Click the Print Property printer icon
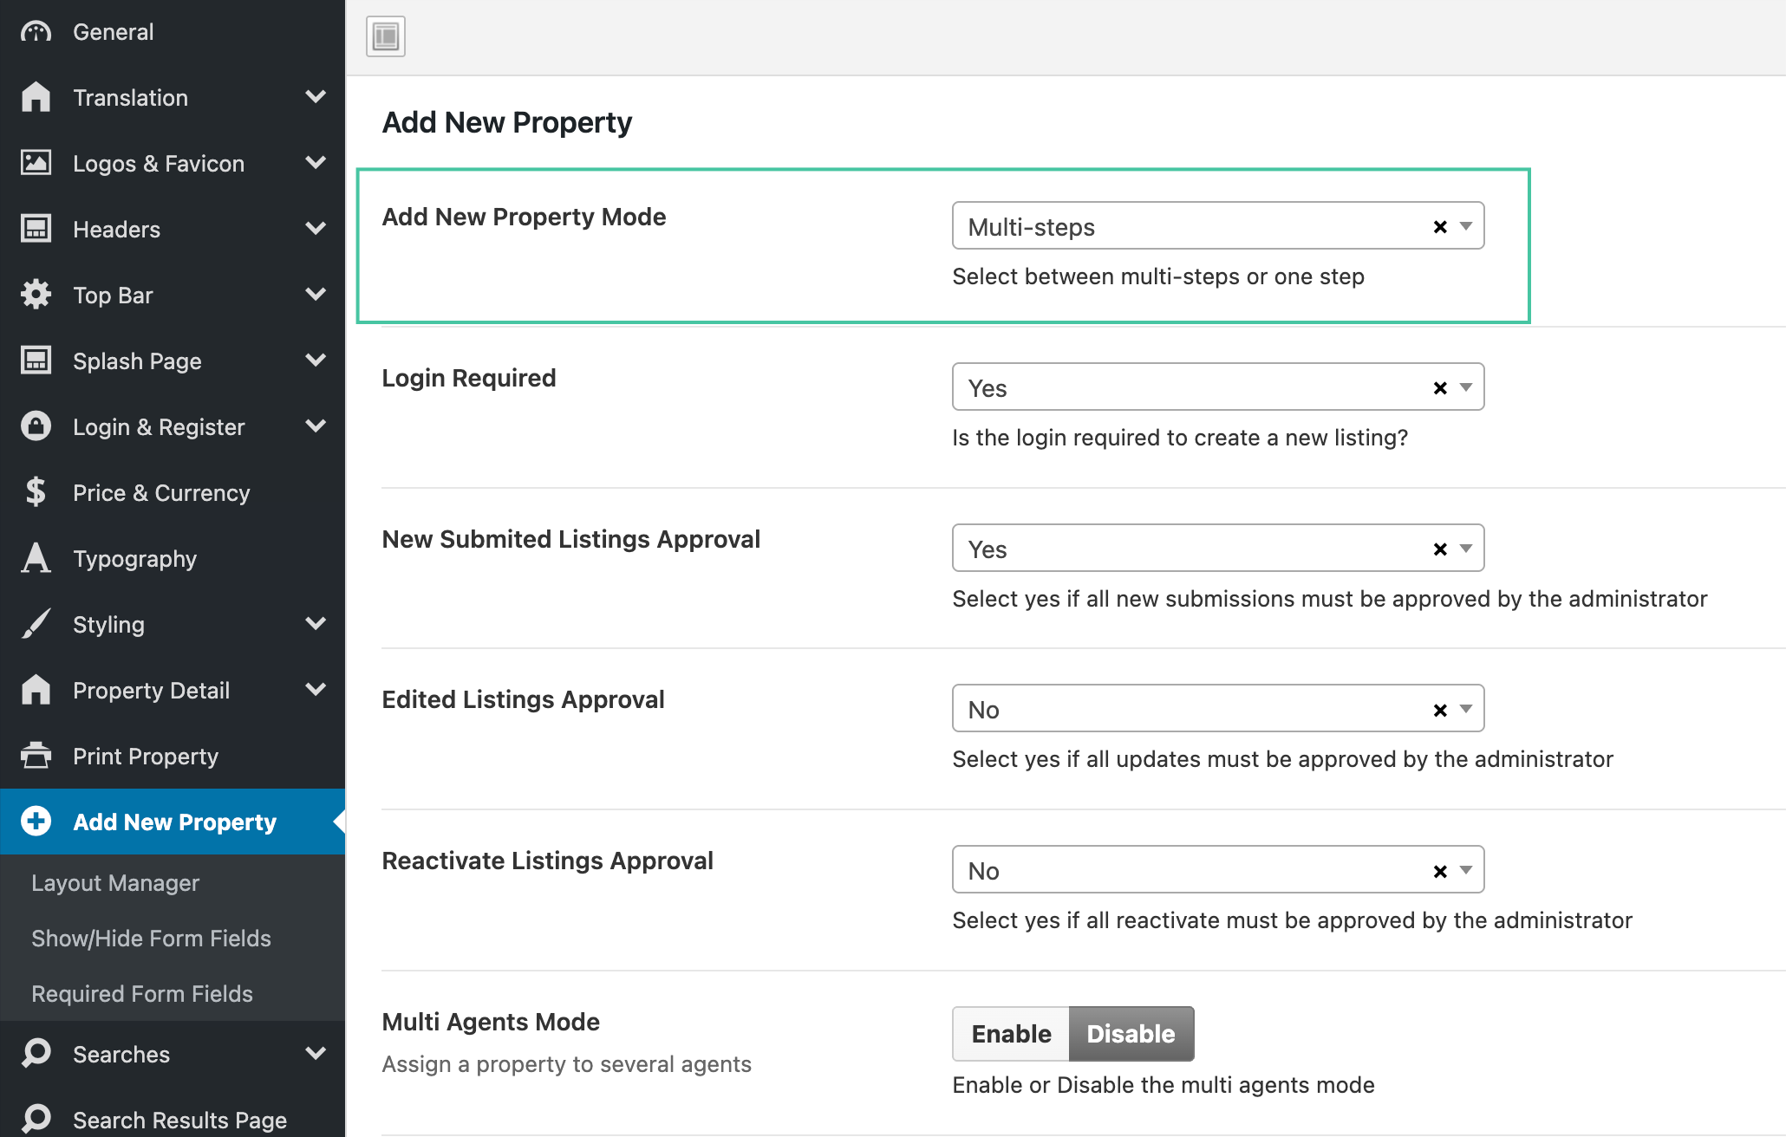The width and height of the screenshot is (1786, 1137). pos(36,756)
